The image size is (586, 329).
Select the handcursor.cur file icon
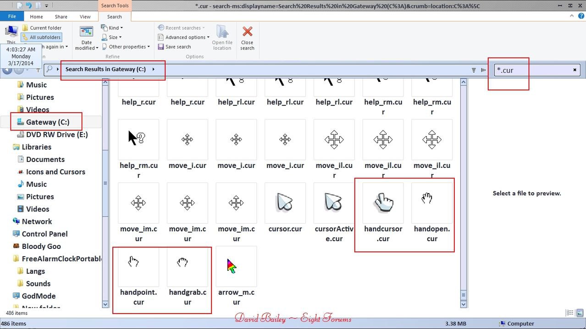coord(383,203)
